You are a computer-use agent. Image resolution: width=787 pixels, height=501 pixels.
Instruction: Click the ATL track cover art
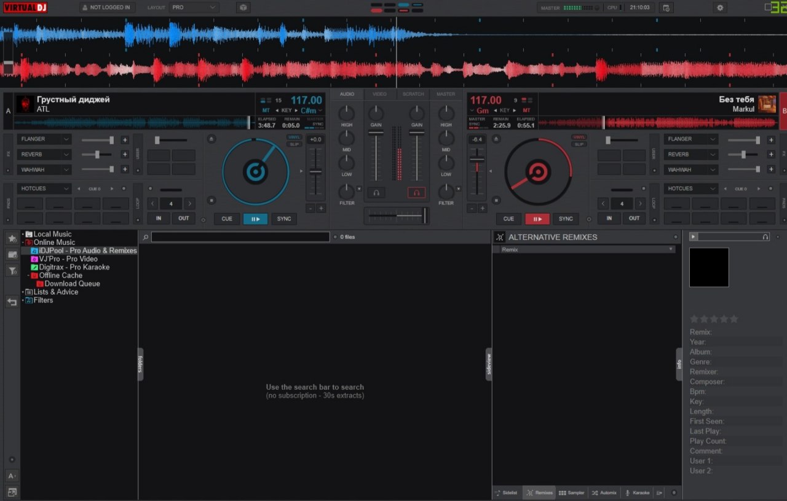coord(25,104)
